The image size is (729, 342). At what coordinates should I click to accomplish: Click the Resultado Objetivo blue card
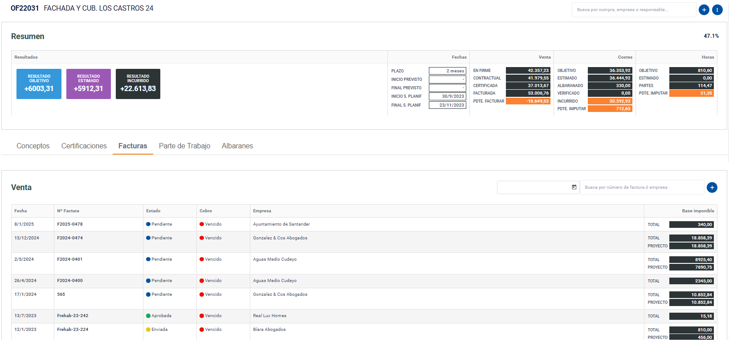click(x=39, y=84)
